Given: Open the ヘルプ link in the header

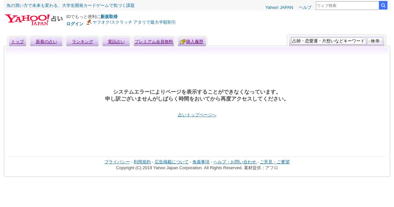Looking at the screenshot, I should [305, 7].
